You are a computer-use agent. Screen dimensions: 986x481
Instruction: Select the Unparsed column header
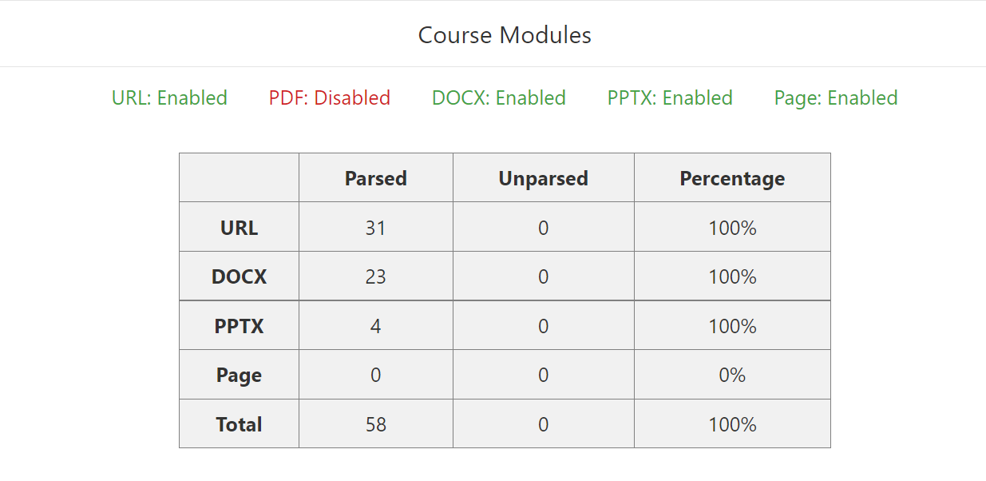(x=544, y=178)
